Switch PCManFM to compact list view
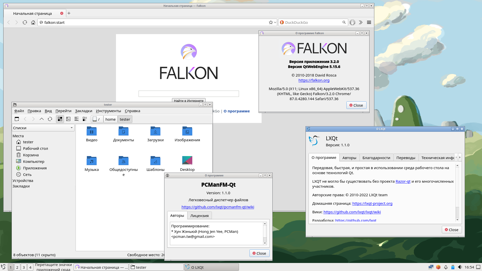The width and height of the screenshot is (482, 271). (x=77, y=119)
